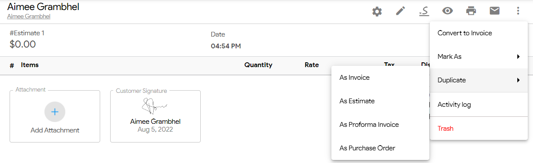Click the email envelope icon
Image resolution: width=533 pixels, height=163 pixels.
[x=495, y=11]
